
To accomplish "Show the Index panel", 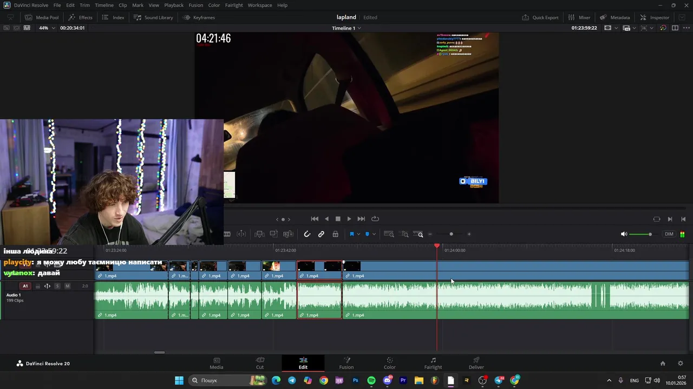I will pyautogui.click(x=113, y=17).
